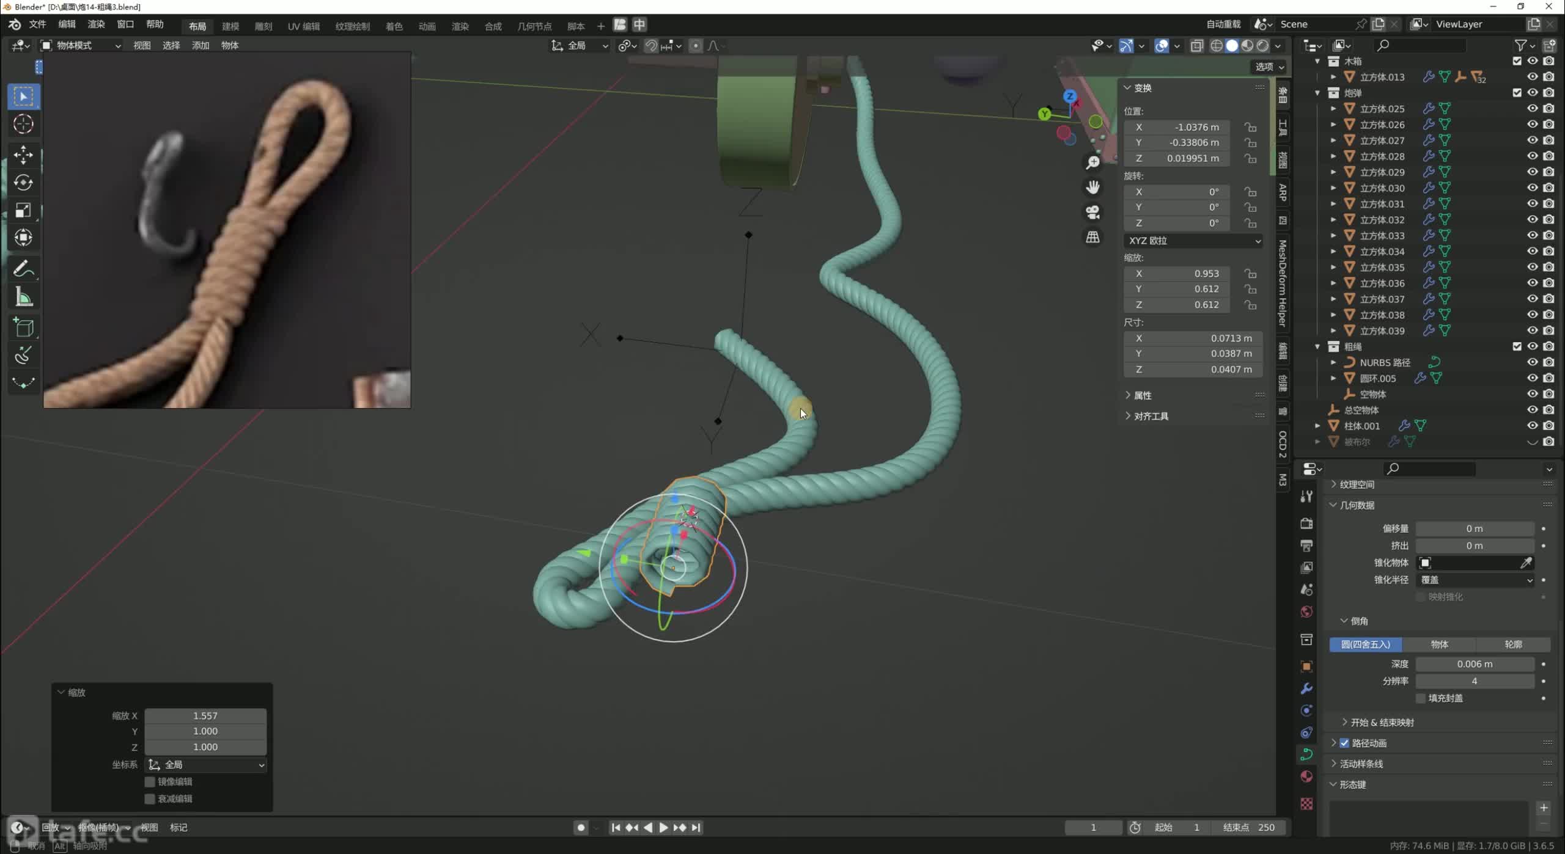
Task: Select the Annotate tool
Action: coord(23,269)
